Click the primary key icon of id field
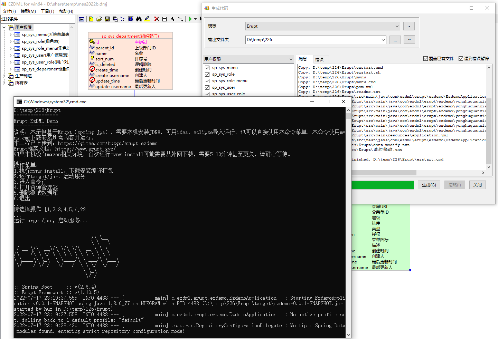This screenshot has width=498, height=339. coord(92,41)
